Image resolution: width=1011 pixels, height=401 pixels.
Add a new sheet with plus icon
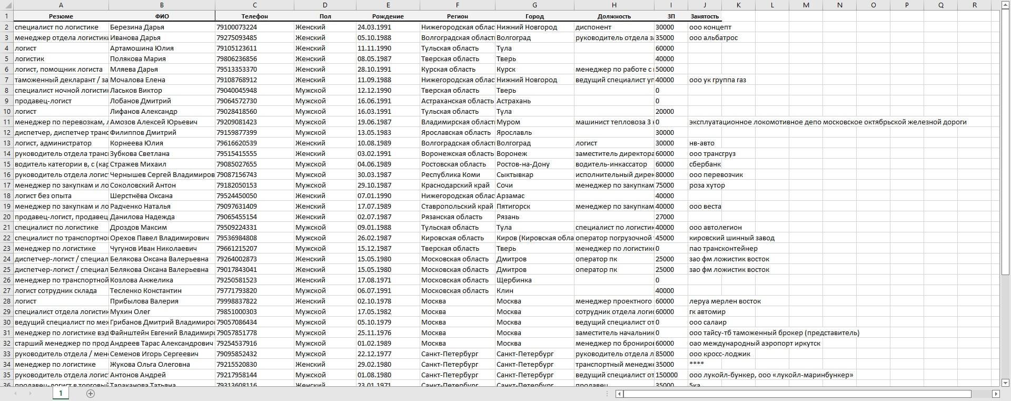(x=91, y=394)
